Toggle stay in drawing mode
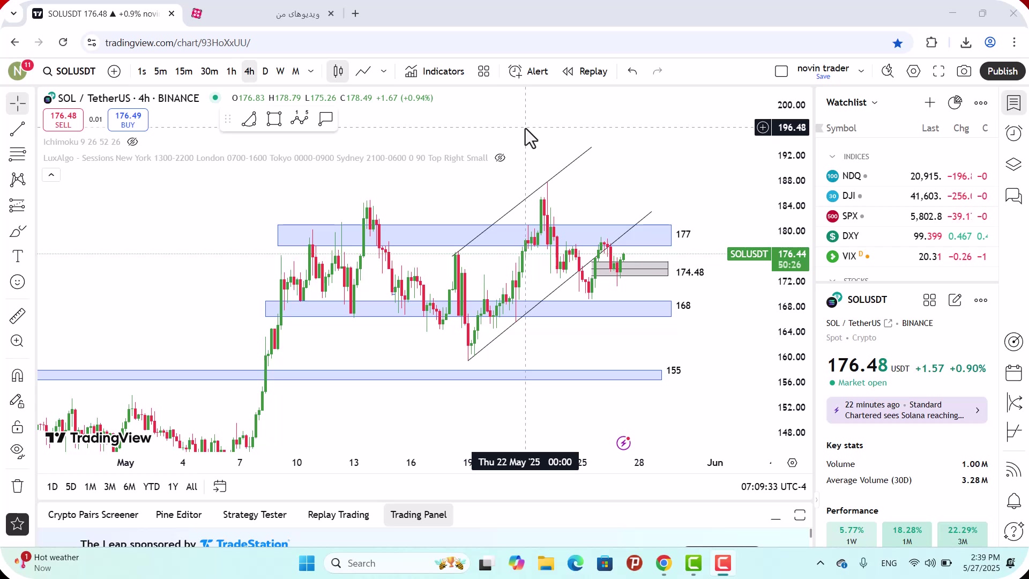The image size is (1029, 579). [x=18, y=401]
